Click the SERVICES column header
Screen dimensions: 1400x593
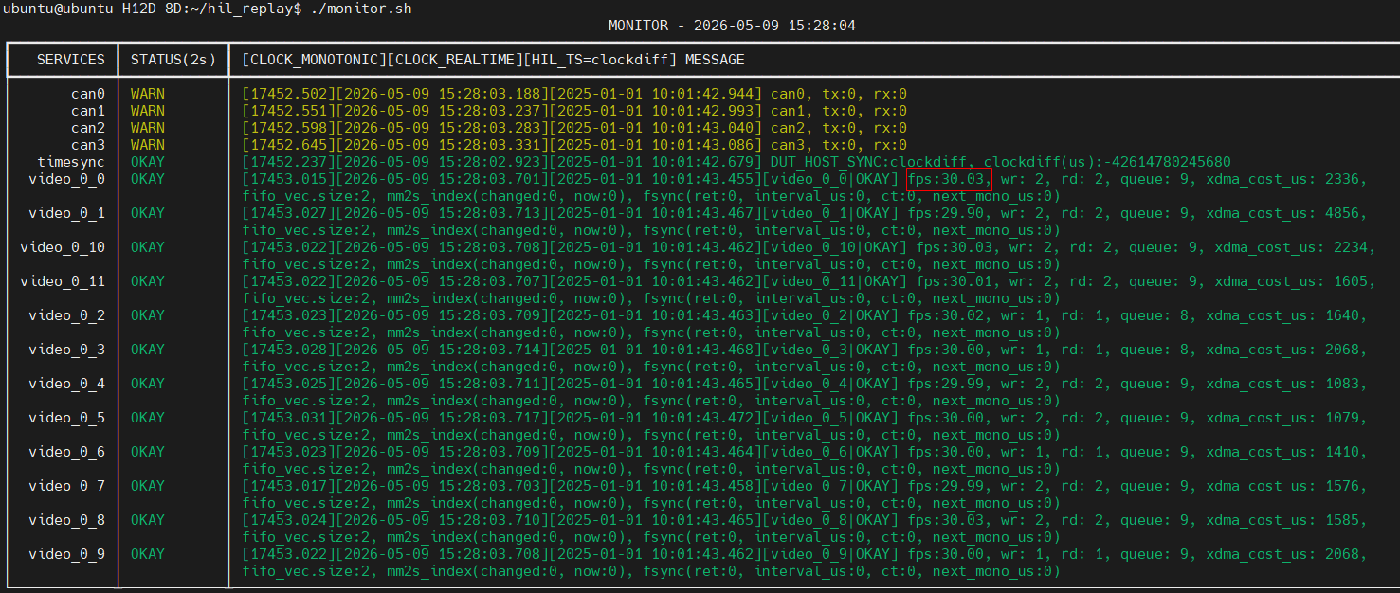71,60
